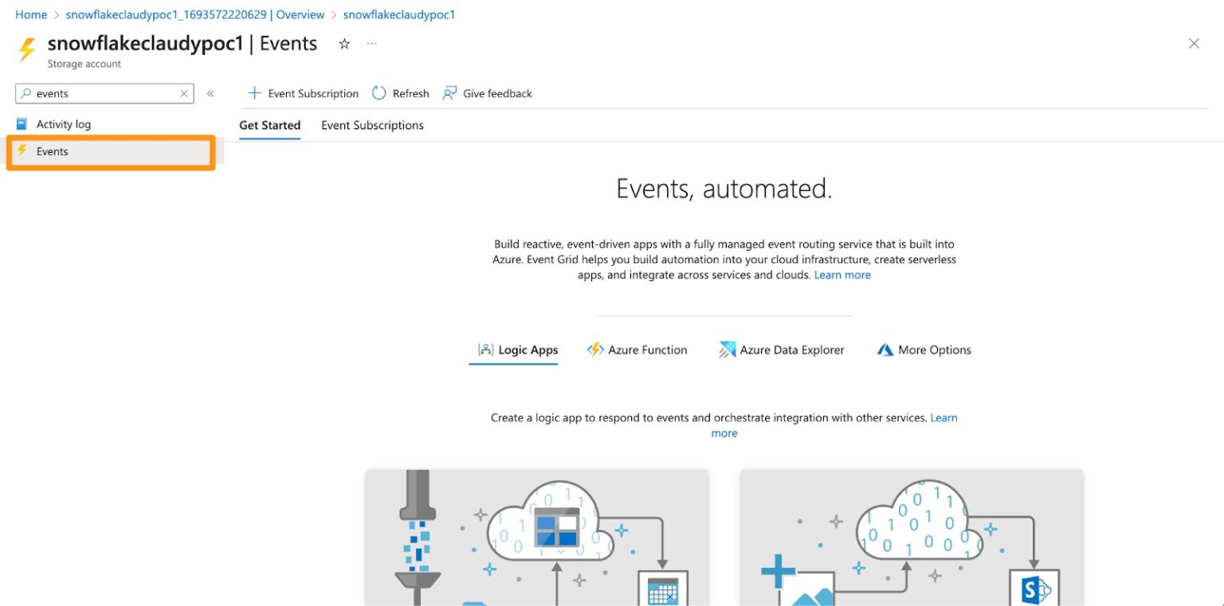Screen dimensions: 1224x606
Task: Open the ellipsis more actions menu
Action: (x=371, y=45)
